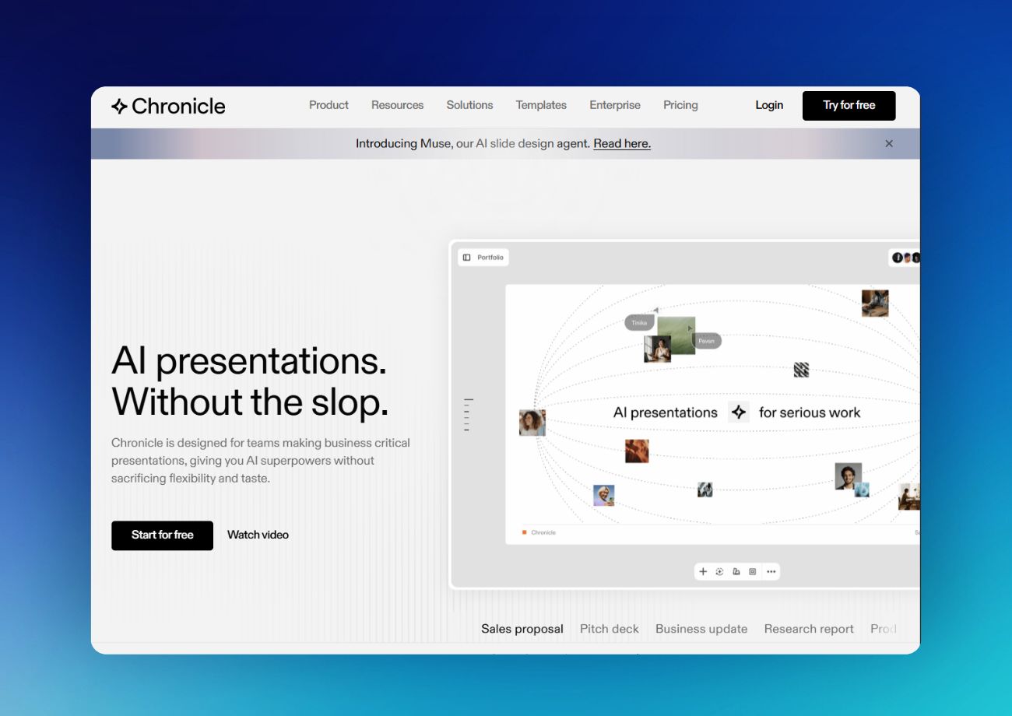
Task: Toggle the sidebar panel icon beside Portfolio
Action: [466, 258]
